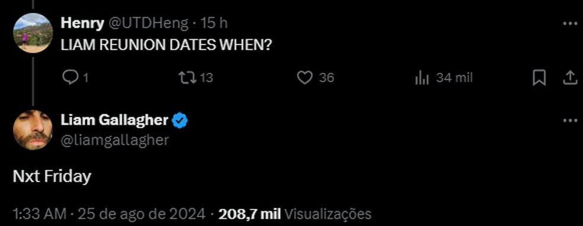
Task: Bookmark Henry's tweet
Action: (x=539, y=78)
